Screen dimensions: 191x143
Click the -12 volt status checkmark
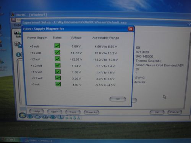coord(57,59)
